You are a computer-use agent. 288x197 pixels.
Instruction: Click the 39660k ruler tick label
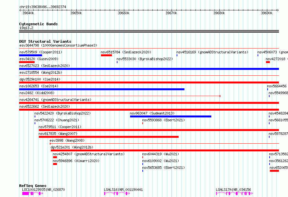[124, 13]
